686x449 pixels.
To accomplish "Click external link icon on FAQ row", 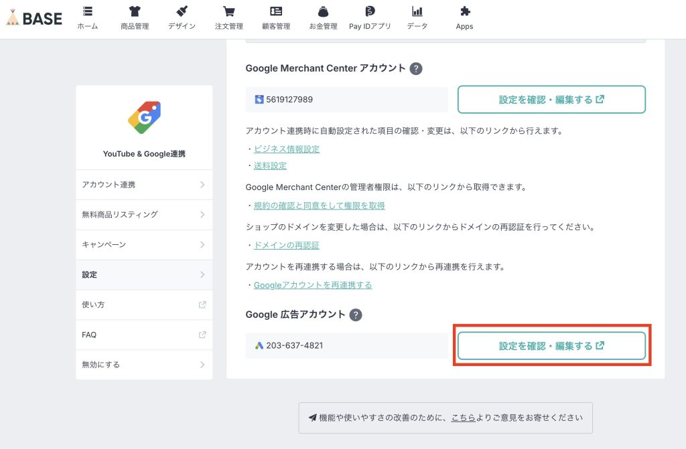I will (x=202, y=335).
